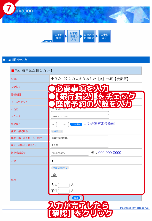The width and height of the screenshot is (152, 221).
Task: Click the 1-5-22 building address field
Action: (x=80, y=145)
